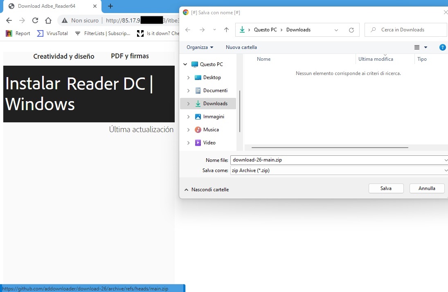448x292 pixels.
Task: Refresh the Downloads folder listing
Action: (351, 30)
